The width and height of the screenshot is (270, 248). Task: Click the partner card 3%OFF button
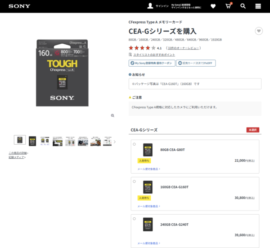coord(196,63)
